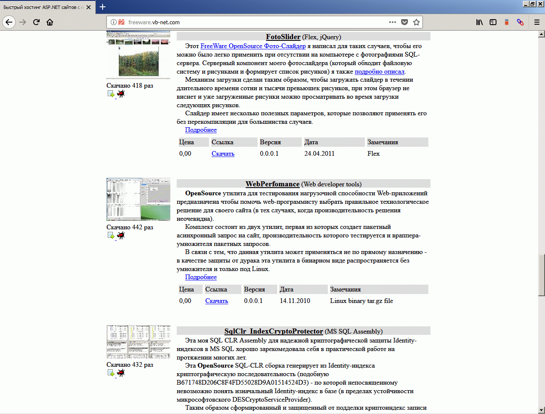Click the forward navigation arrow
This screenshot has height=414, width=545.
coord(23,22)
